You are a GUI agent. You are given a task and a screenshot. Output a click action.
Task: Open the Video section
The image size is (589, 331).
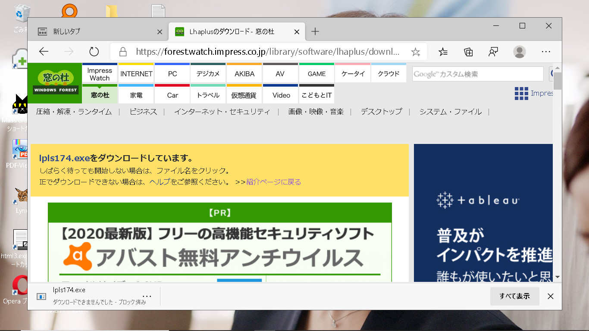280,94
